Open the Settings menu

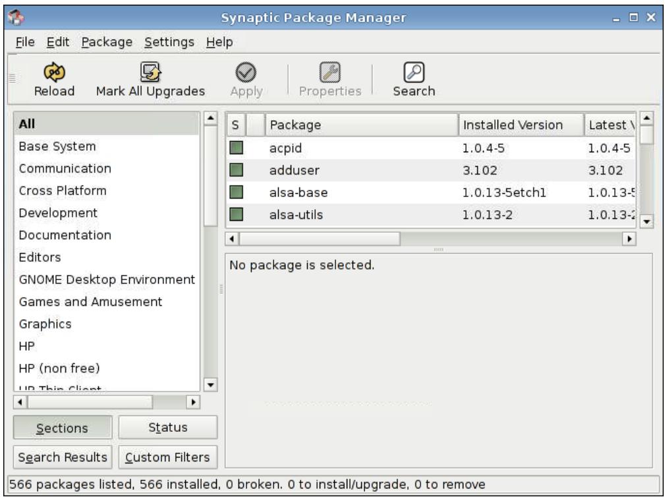169,42
